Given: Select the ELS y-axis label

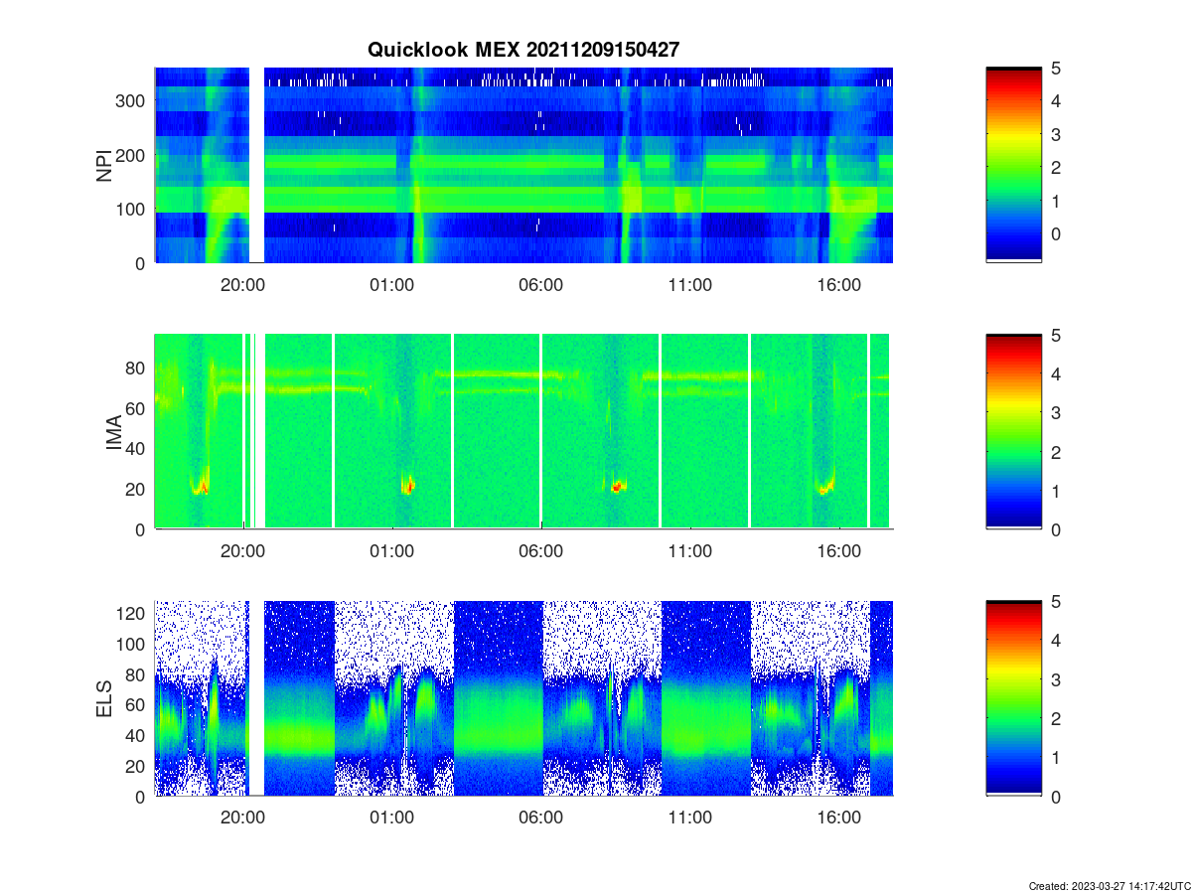Looking at the screenshot, I should coord(104,698).
